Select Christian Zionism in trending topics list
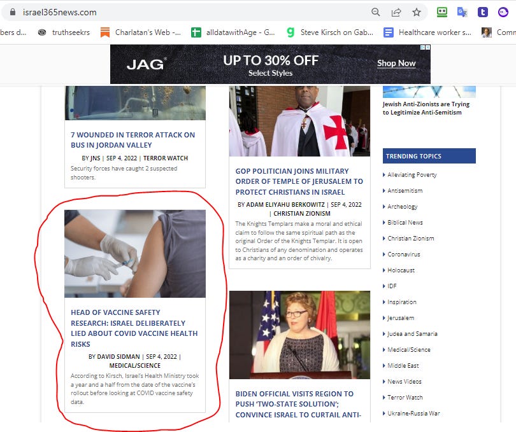The height and width of the screenshot is (432, 516). (x=411, y=239)
